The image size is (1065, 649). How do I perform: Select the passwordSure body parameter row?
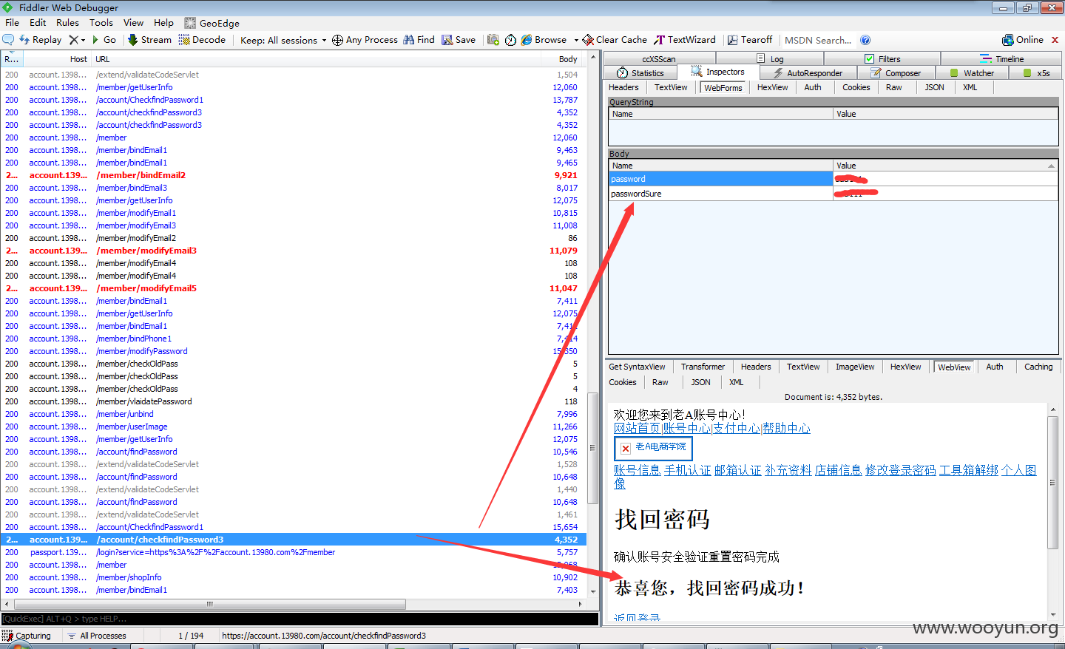click(x=833, y=194)
